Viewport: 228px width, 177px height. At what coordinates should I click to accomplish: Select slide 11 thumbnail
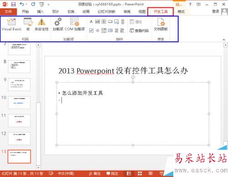coord(19,121)
